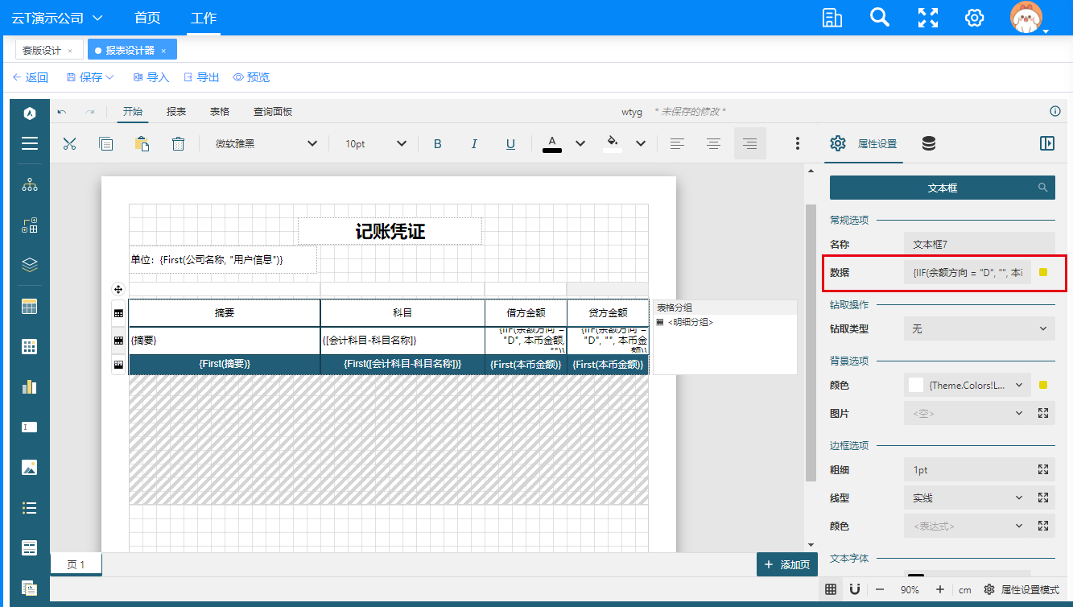Click the 添加页 button
The image size is (1073, 607).
[x=786, y=565]
